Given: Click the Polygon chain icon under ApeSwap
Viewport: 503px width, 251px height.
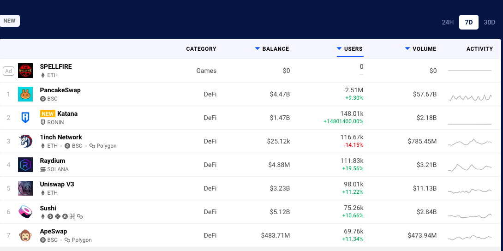Looking at the screenshot, I should pyautogui.click(x=67, y=240).
